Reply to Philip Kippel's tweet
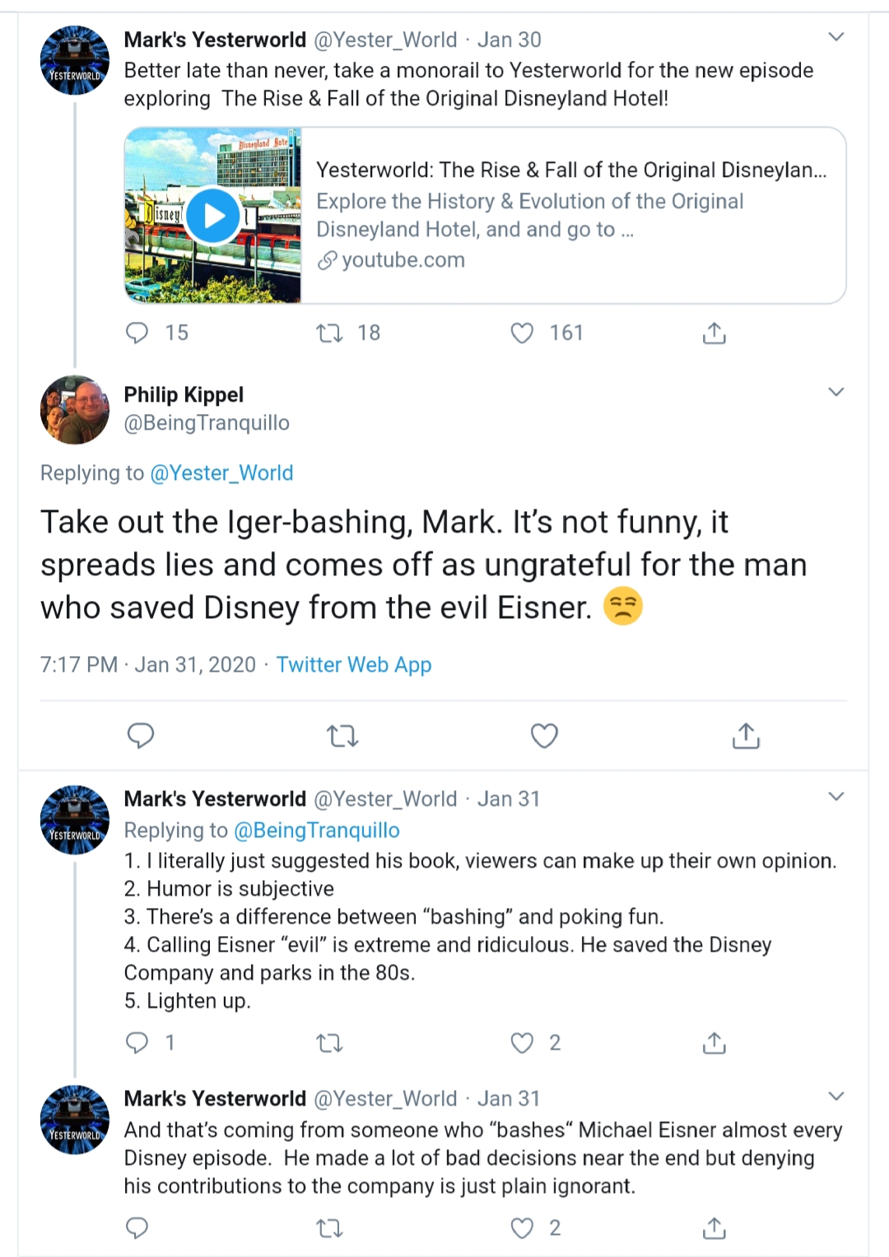 [141, 735]
